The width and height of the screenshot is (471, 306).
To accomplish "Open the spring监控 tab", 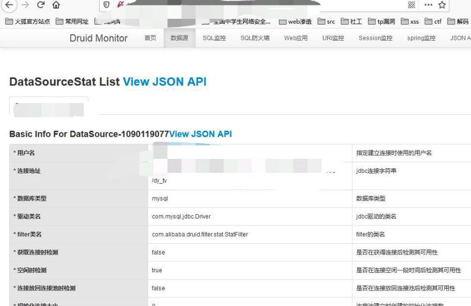I will pyautogui.click(x=421, y=38).
